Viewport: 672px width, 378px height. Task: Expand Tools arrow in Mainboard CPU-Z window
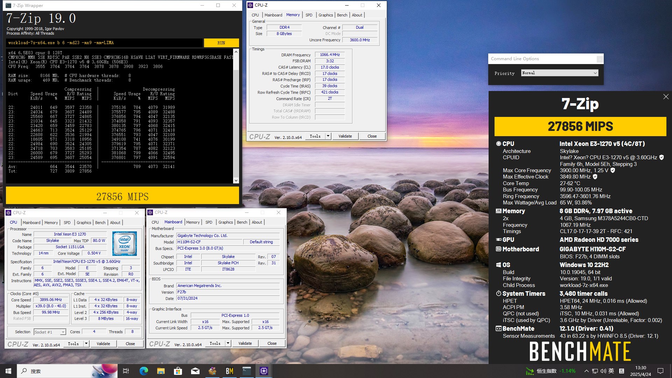click(228, 343)
